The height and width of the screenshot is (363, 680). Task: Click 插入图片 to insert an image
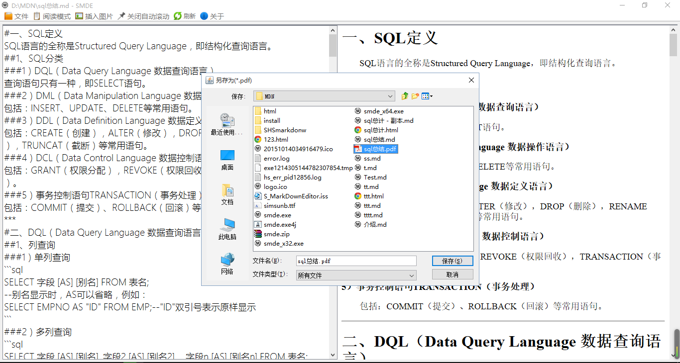(x=94, y=16)
